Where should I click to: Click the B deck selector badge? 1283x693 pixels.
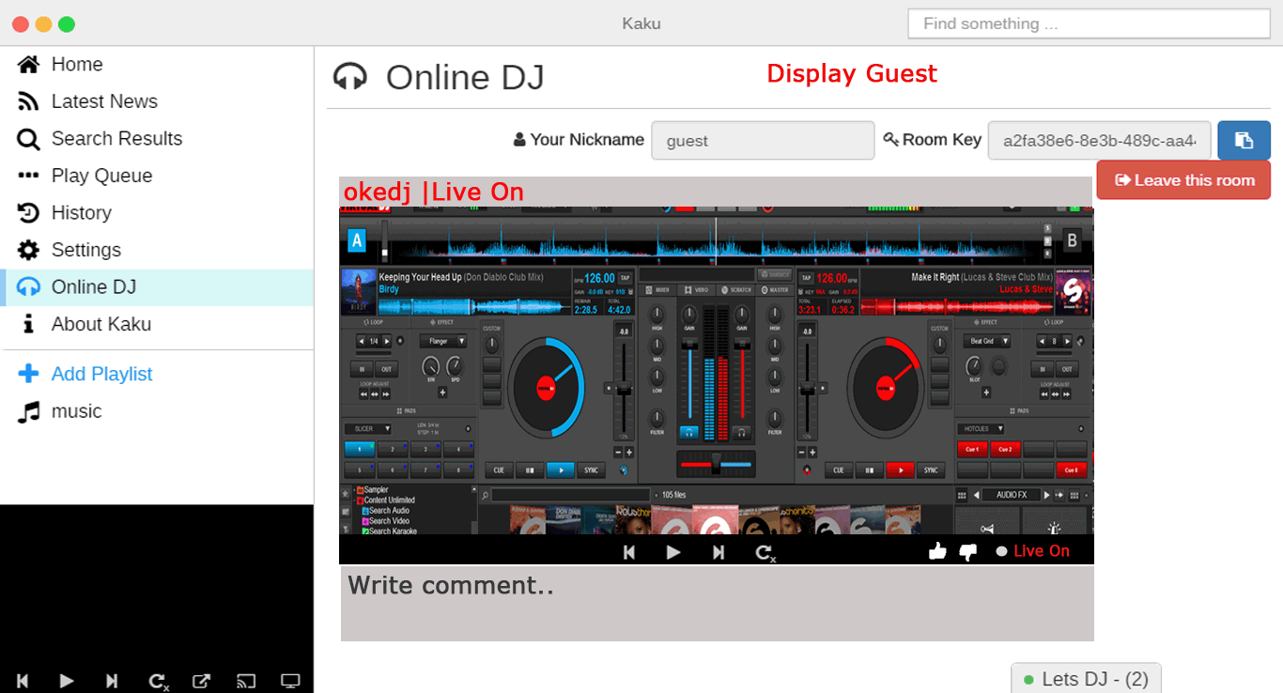point(1073,240)
